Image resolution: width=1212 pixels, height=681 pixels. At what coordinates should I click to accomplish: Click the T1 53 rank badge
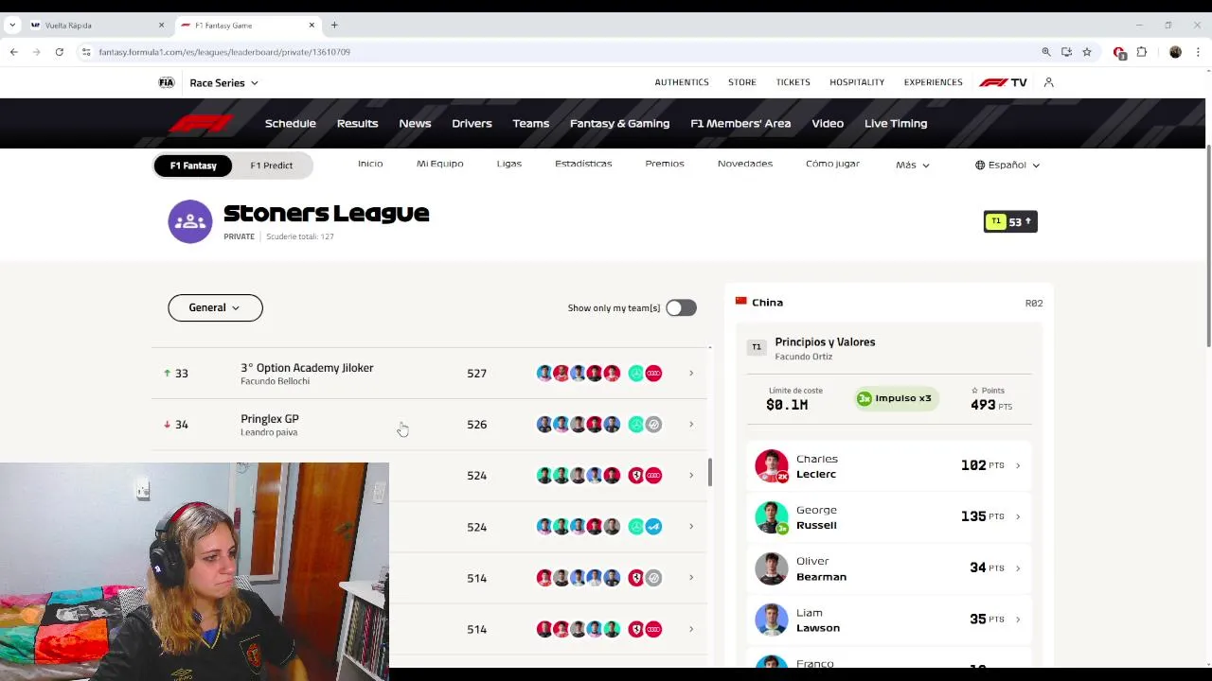click(1010, 222)
